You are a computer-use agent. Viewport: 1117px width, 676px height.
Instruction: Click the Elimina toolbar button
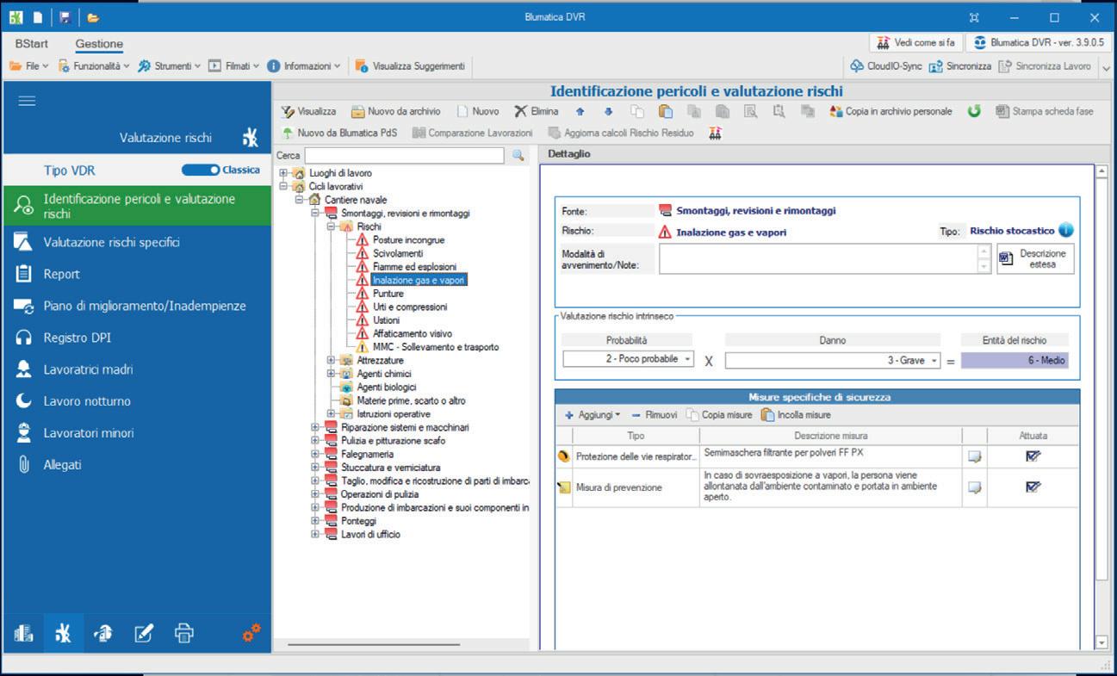537,111
